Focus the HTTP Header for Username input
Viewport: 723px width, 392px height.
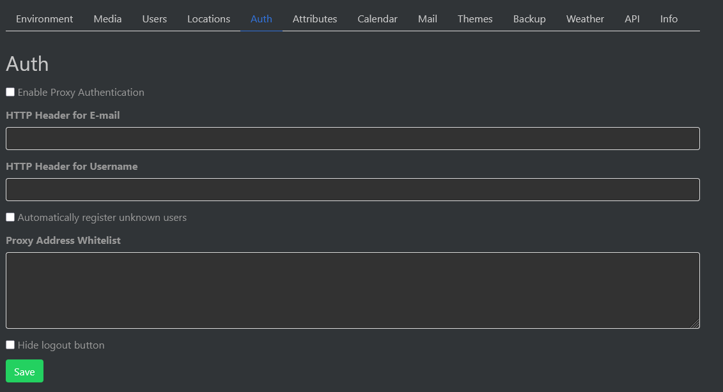[352, 189]
